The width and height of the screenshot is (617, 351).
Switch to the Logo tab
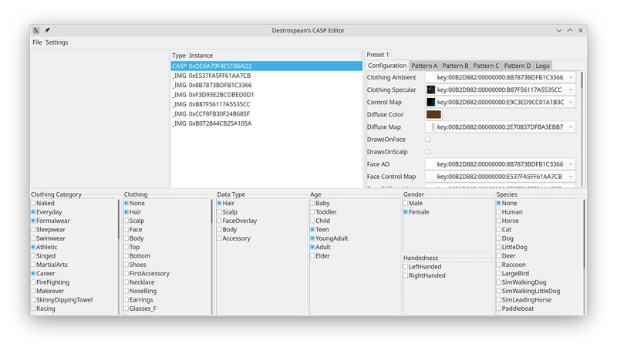(x=542, y=66)
